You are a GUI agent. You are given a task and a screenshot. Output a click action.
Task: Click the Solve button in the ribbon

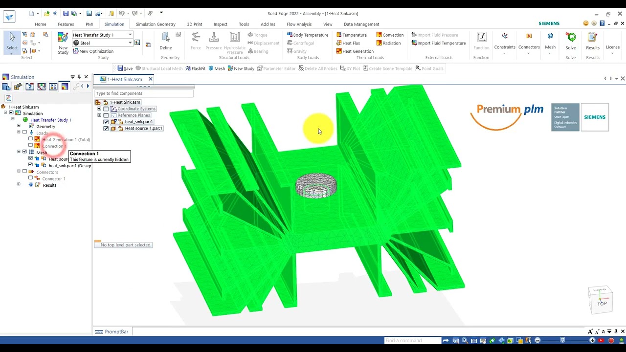click(571, 41)
